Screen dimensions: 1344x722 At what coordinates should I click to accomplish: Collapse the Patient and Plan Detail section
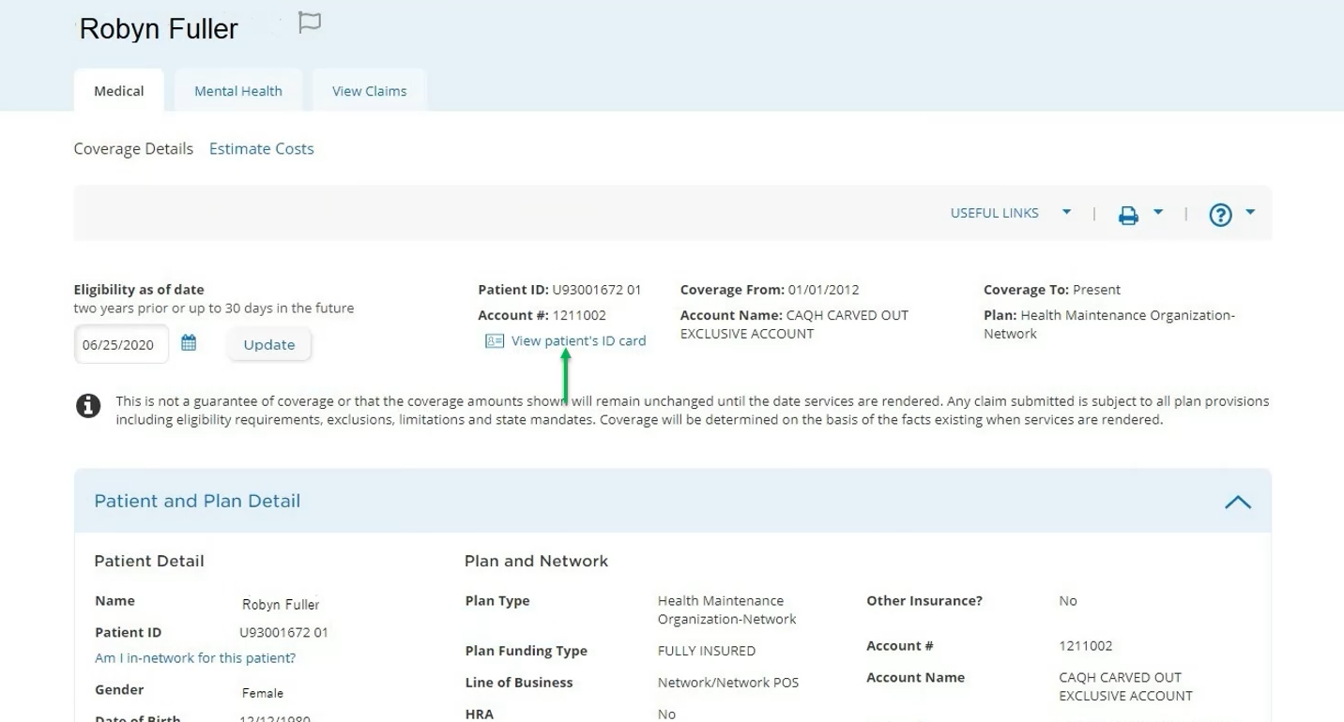pos(1237,503)
